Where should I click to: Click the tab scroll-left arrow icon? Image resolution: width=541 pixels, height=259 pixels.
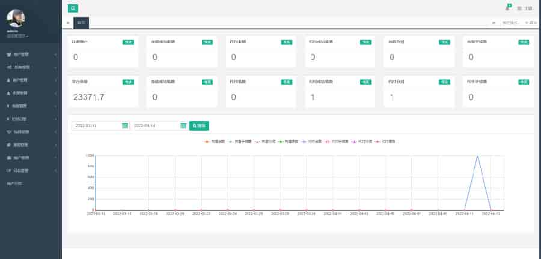(67, 23)
